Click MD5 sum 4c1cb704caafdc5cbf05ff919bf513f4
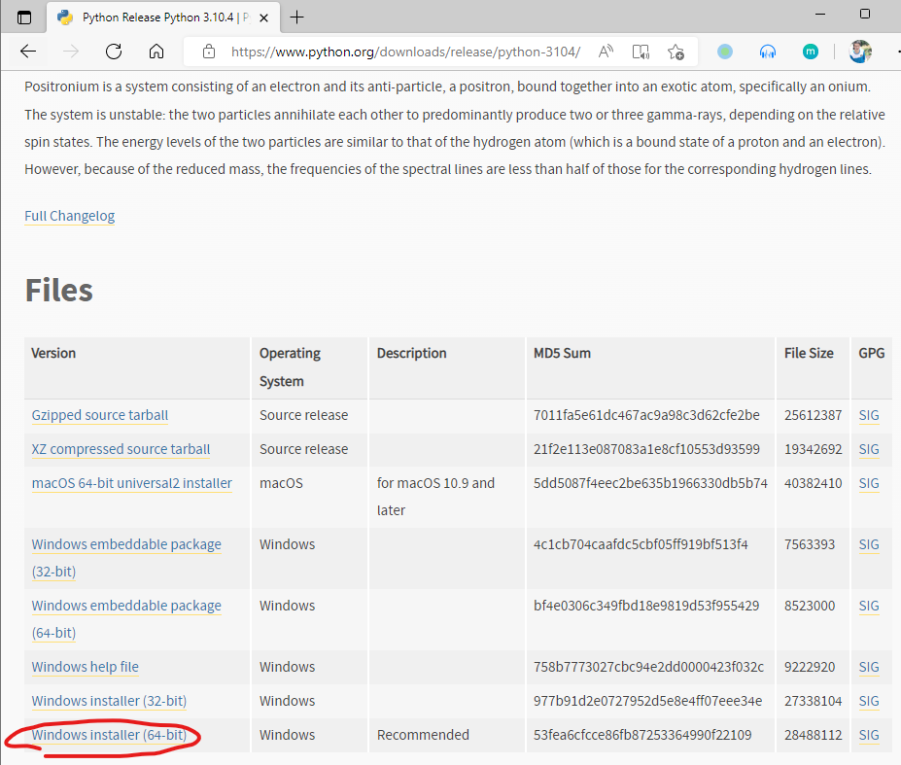 (641, 544)
